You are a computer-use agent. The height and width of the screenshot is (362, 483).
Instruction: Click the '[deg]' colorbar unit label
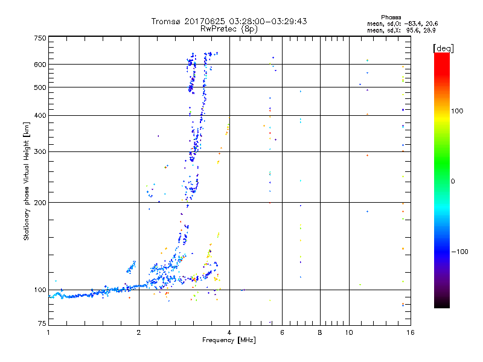click(x=443, y=48)
